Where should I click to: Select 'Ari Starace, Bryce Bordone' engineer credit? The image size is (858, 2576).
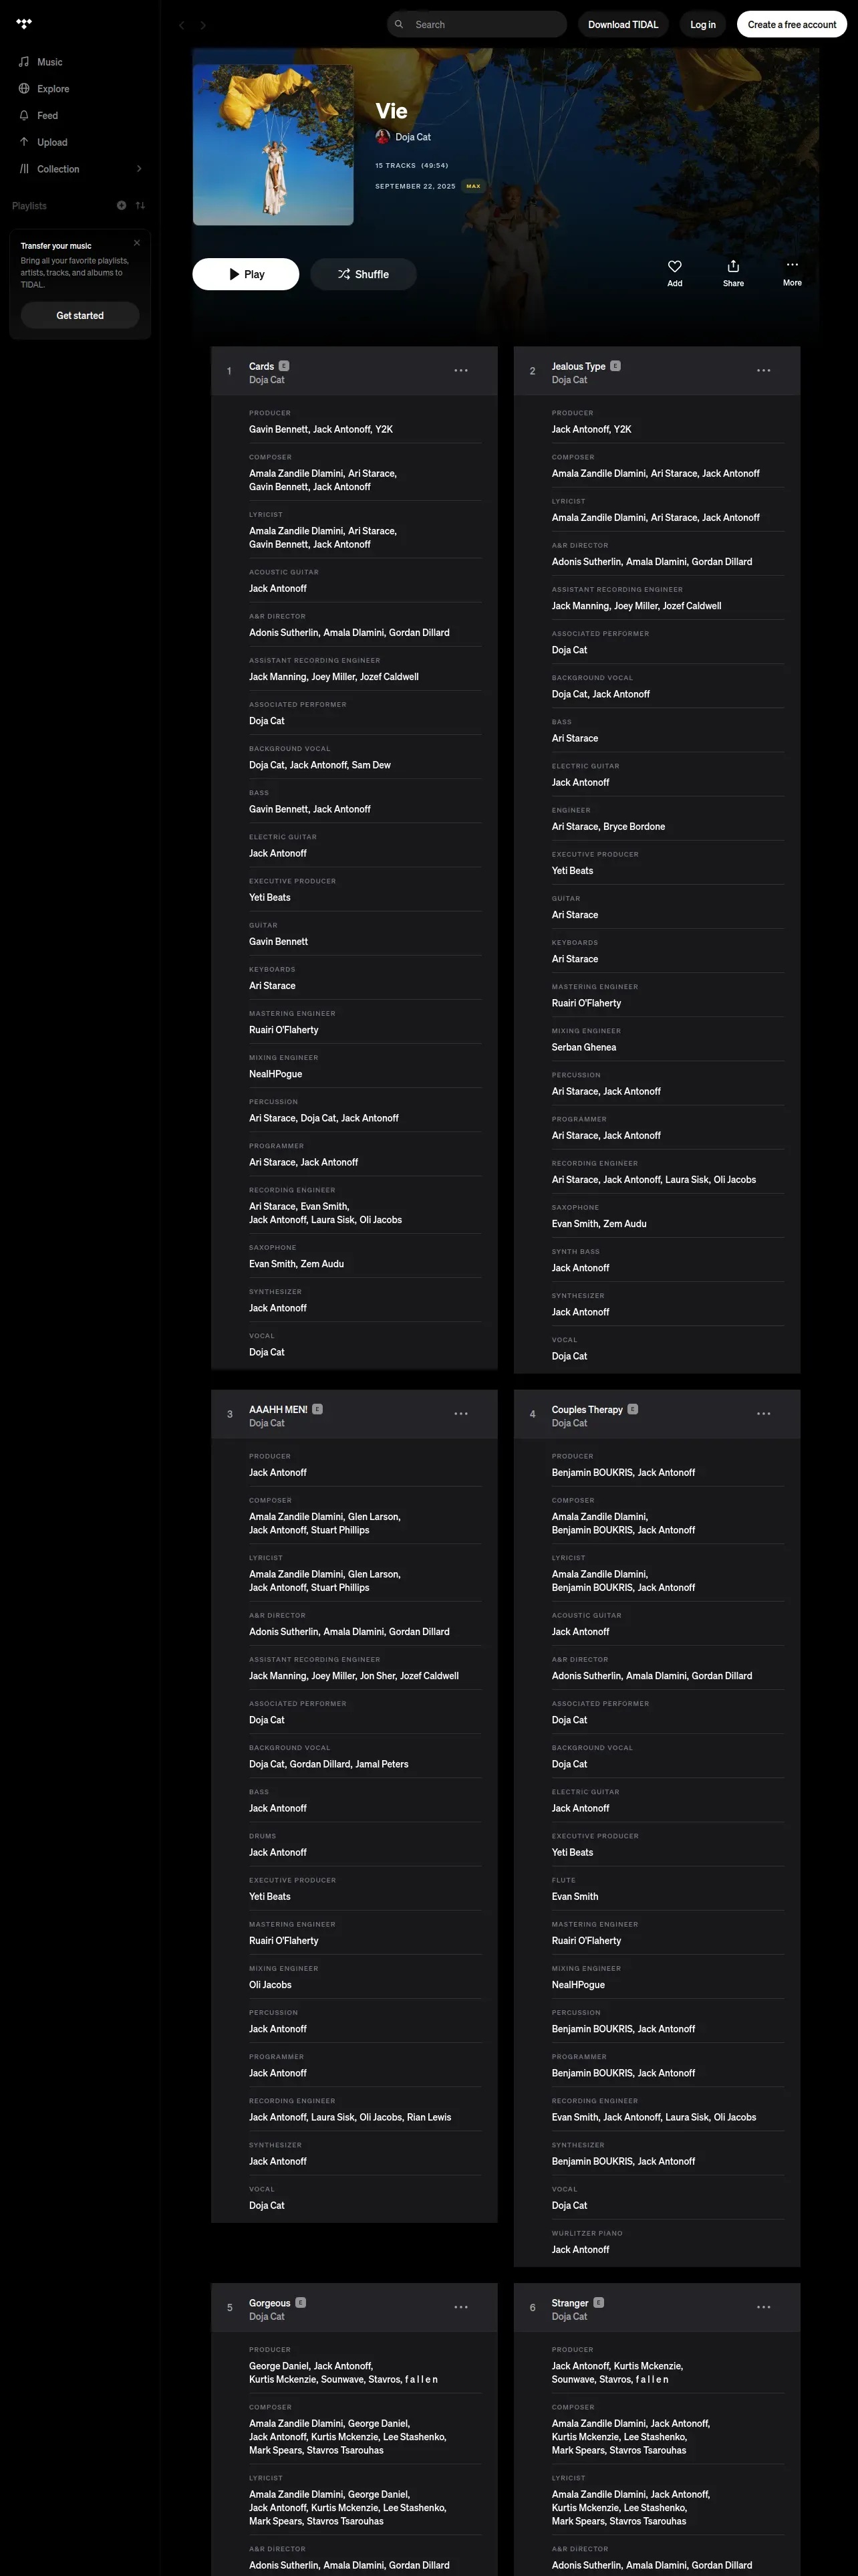[608, 826]
